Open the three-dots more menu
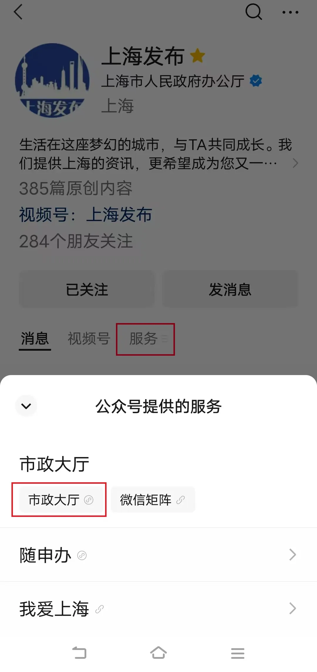This screenshot has width=317, height=672. (290, 12)
